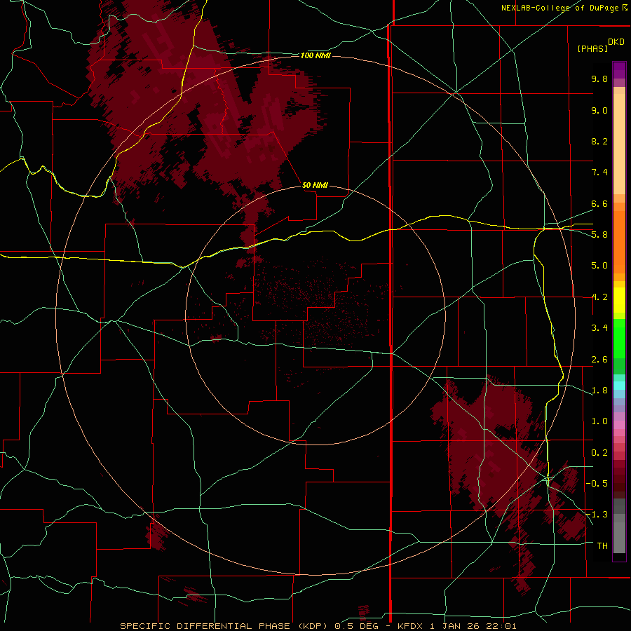Viewport: 631px width, 631px height.
Task: Select the -1.3 scale value
Action: [597, 515]
